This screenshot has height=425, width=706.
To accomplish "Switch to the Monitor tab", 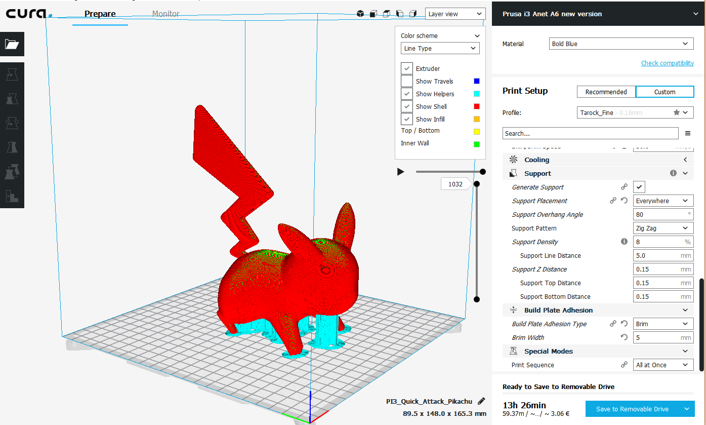I will click(165, 14).
